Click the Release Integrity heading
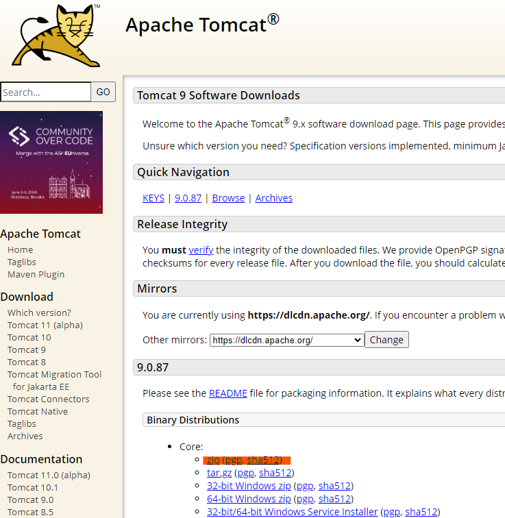 [x=182, y=224]
